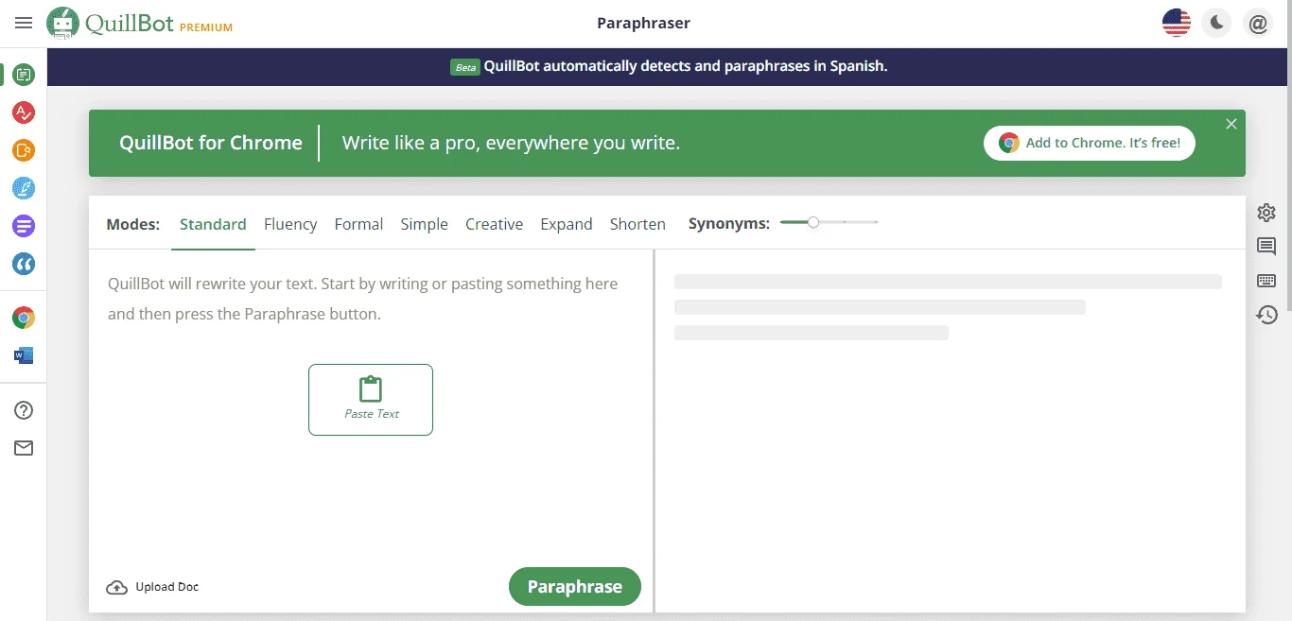Click into the input text area

371,406
